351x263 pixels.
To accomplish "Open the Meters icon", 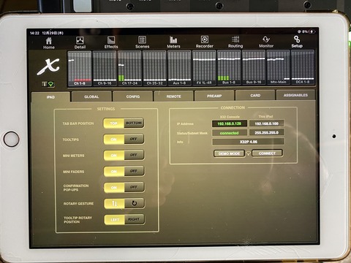I will (173, 42).
